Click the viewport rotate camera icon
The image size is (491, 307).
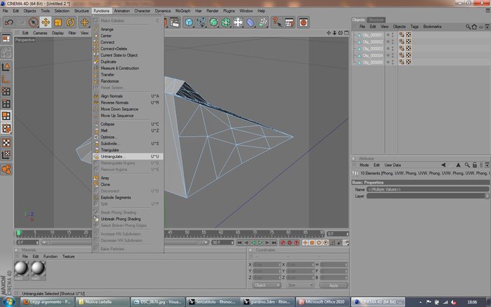340,33
